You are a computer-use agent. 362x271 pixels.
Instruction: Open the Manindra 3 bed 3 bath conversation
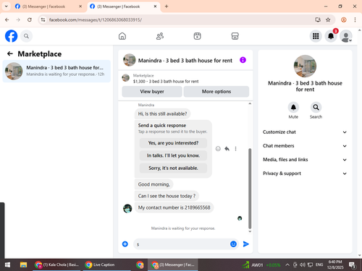(x=56, y=71)
